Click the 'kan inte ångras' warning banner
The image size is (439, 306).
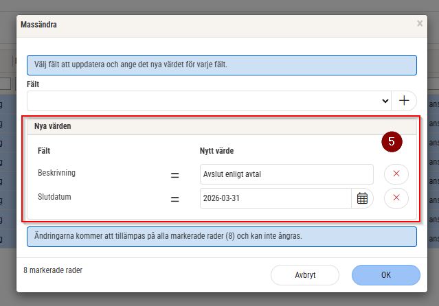point(221,236)
